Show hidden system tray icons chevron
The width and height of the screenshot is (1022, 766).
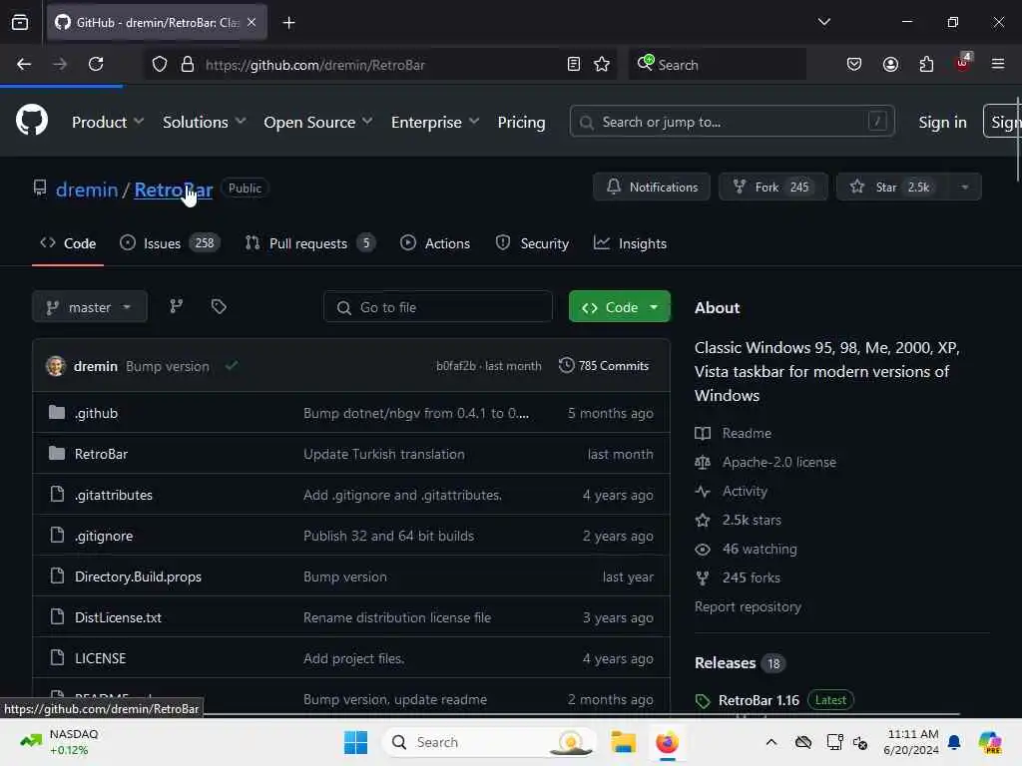(771, 742)
